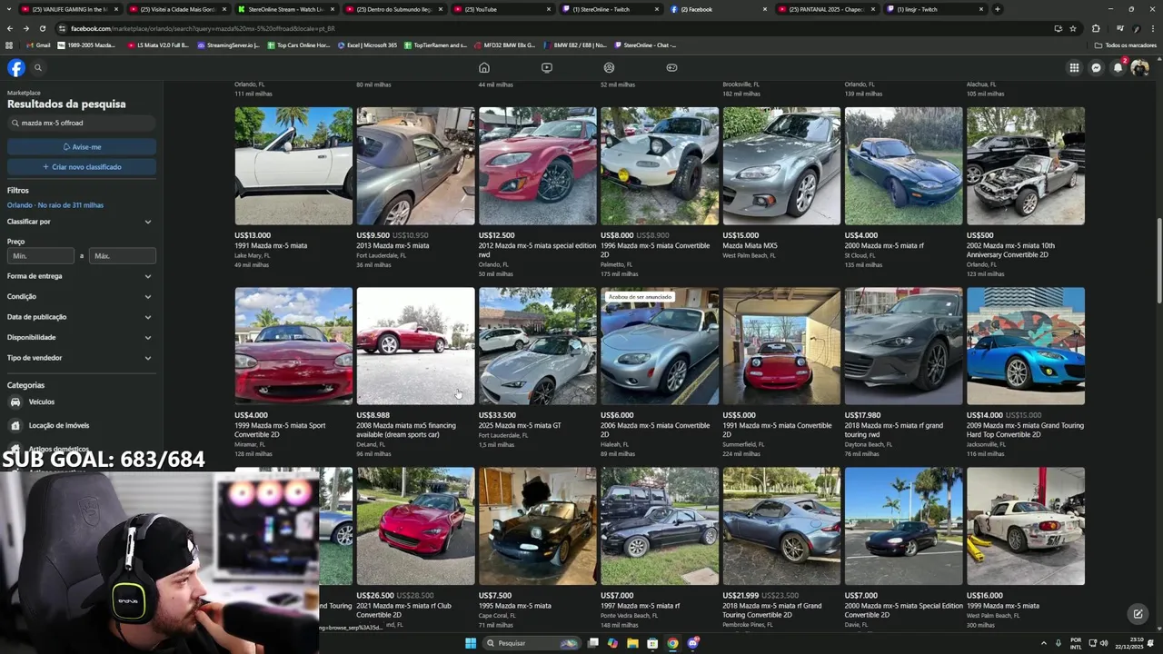Click the Locação de imóveis category icon
The image size is (1163, 654).
coord(15,425)
